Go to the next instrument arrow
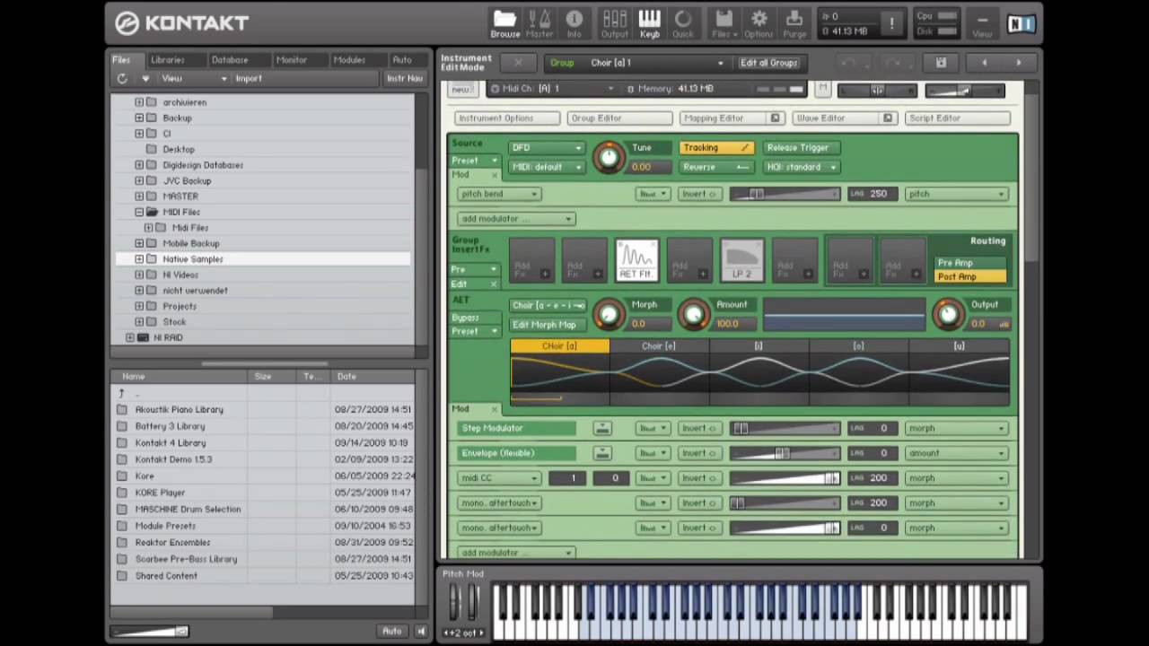This screenshot has height=646, width=1149. tap(1019, 63)
